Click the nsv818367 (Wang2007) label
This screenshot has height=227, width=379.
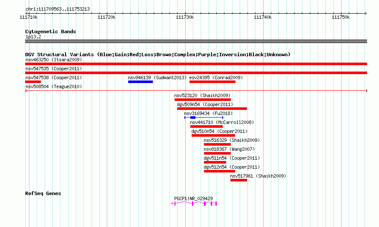pos(230,149)
